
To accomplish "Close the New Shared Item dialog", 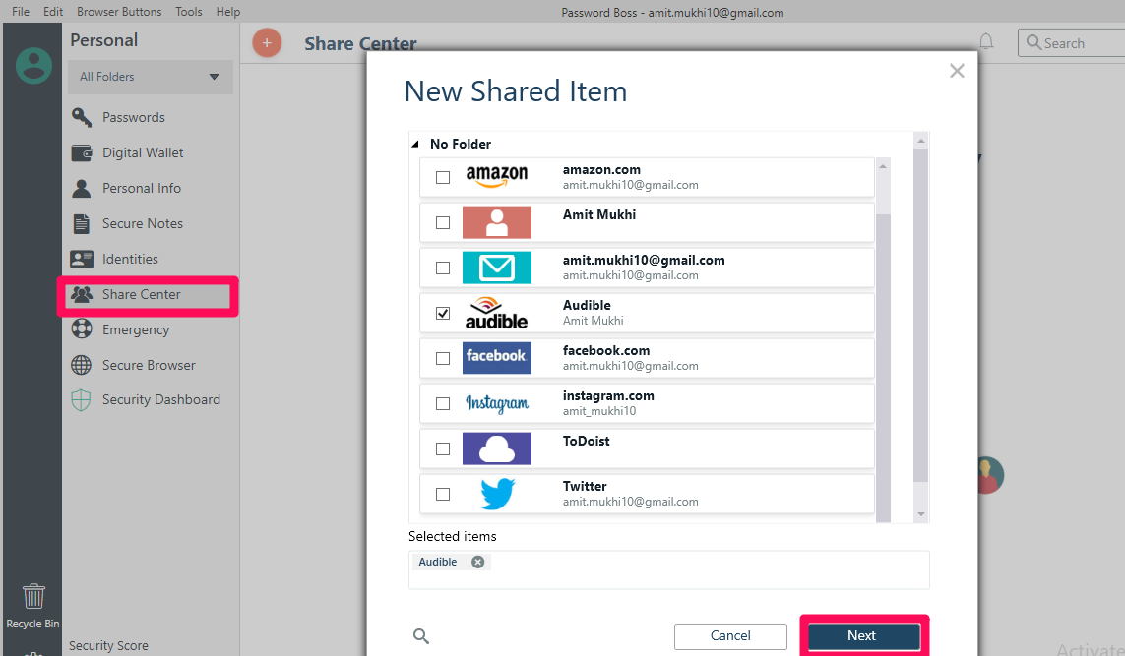I will pyautogui.click(x=957, y=70).
